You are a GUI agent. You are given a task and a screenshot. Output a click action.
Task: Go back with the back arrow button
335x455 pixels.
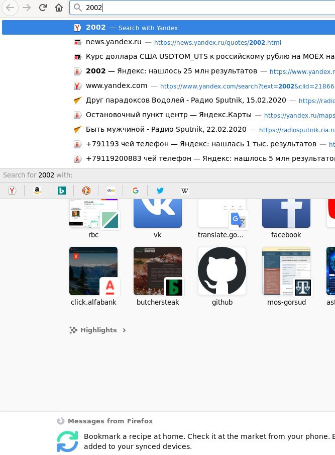pos(10,8)
